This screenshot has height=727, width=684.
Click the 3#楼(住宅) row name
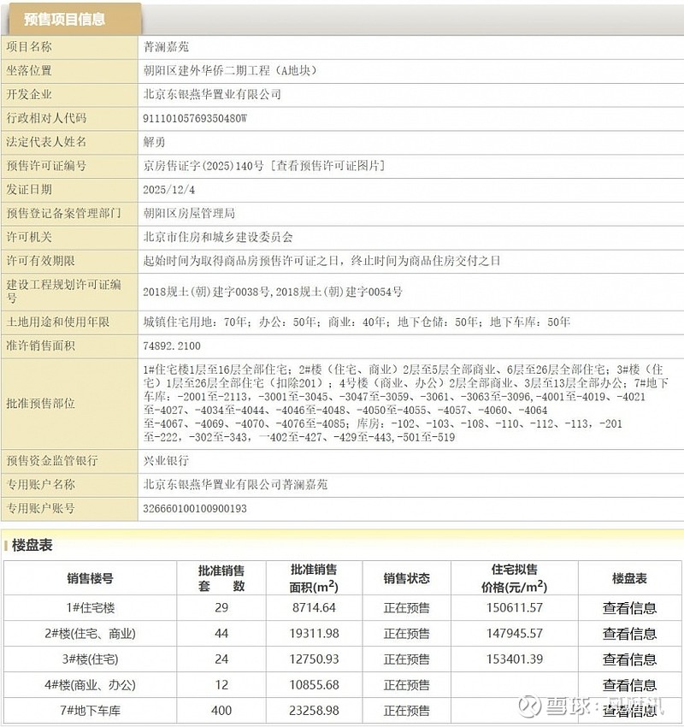pos(90,659)
